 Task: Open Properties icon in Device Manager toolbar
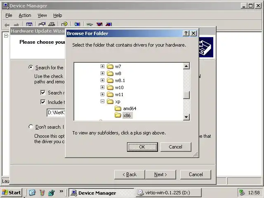42,25
